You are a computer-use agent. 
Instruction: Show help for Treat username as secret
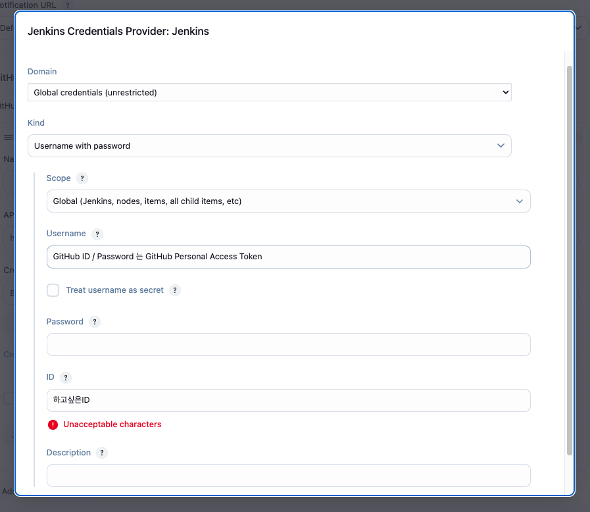[174, 290]
